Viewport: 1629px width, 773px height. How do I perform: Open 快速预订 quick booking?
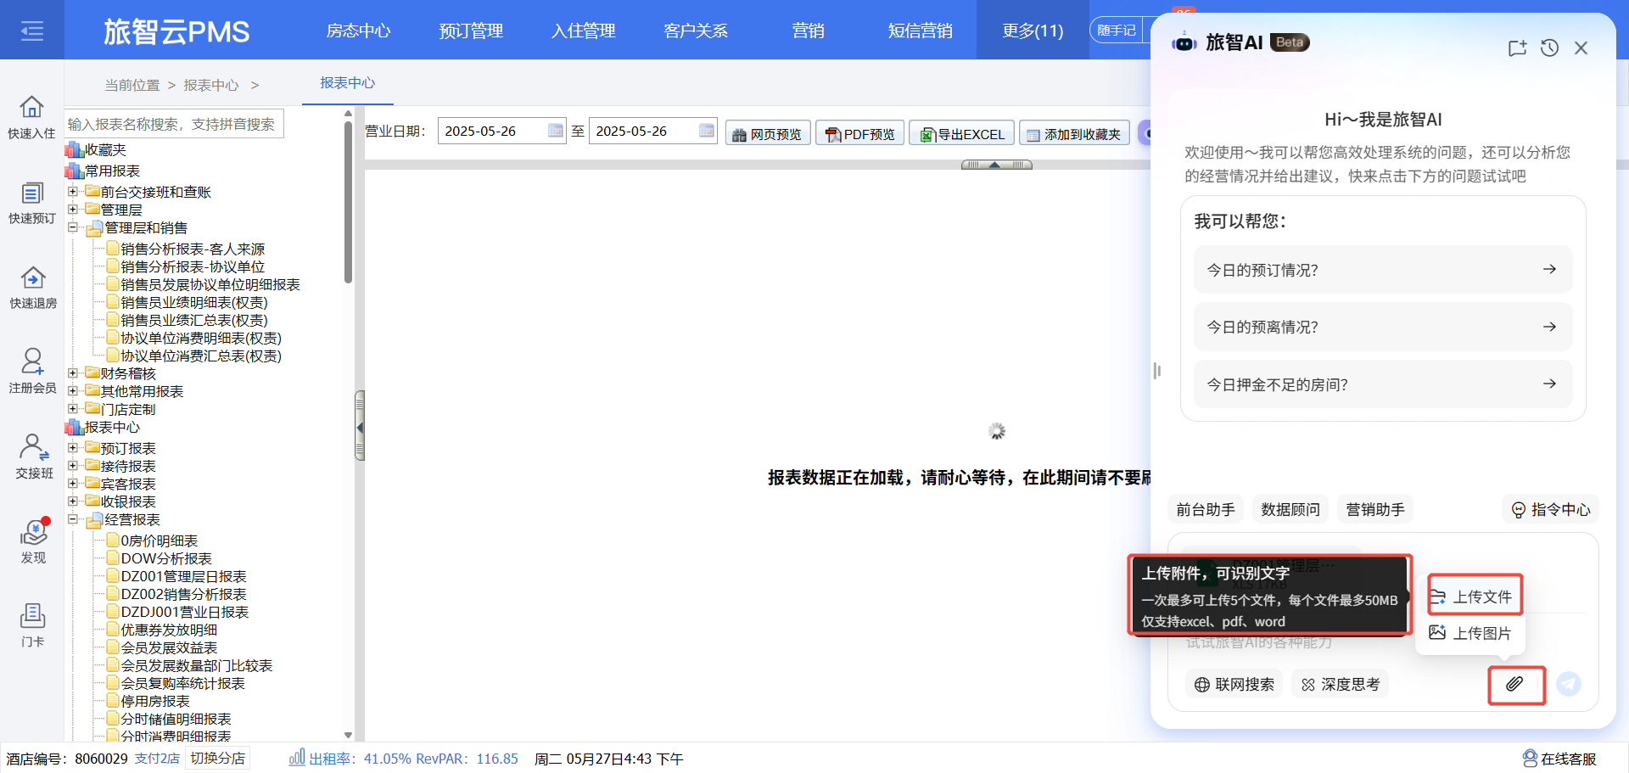[x=31, y=203]
